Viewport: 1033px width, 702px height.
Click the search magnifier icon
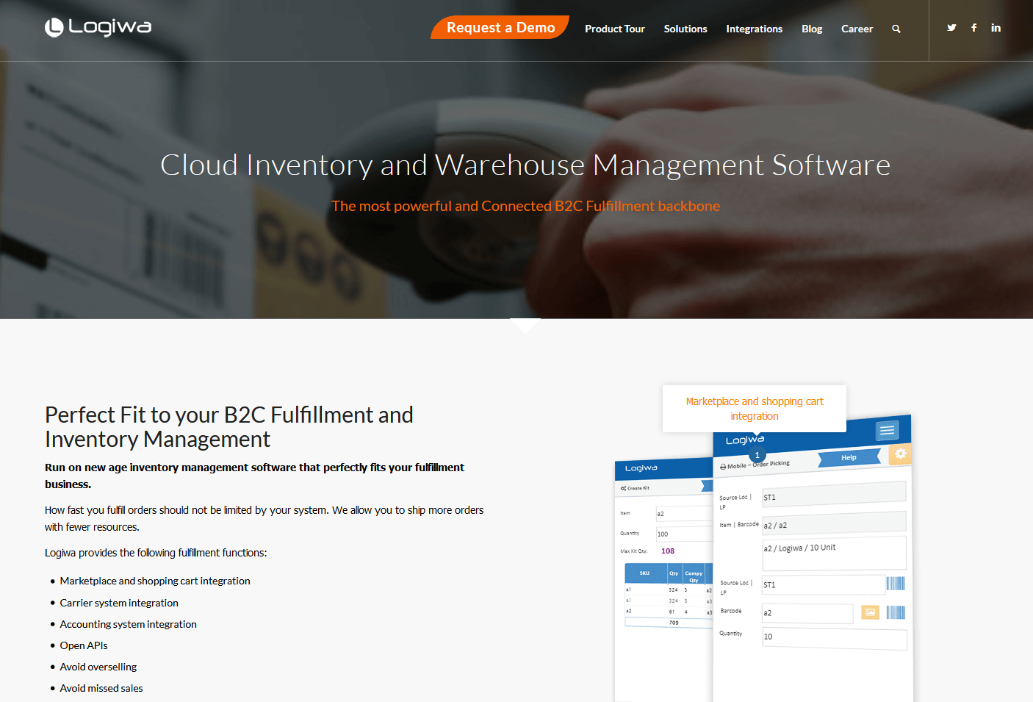coord(896,29)
